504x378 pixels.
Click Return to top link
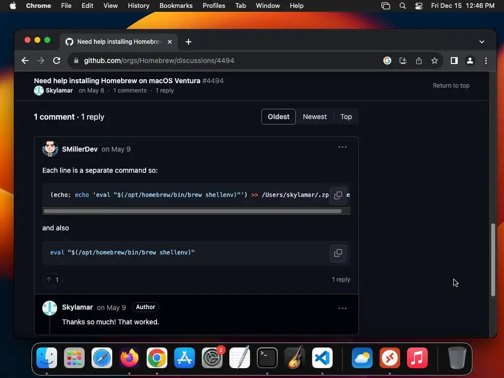coord(451,86)
